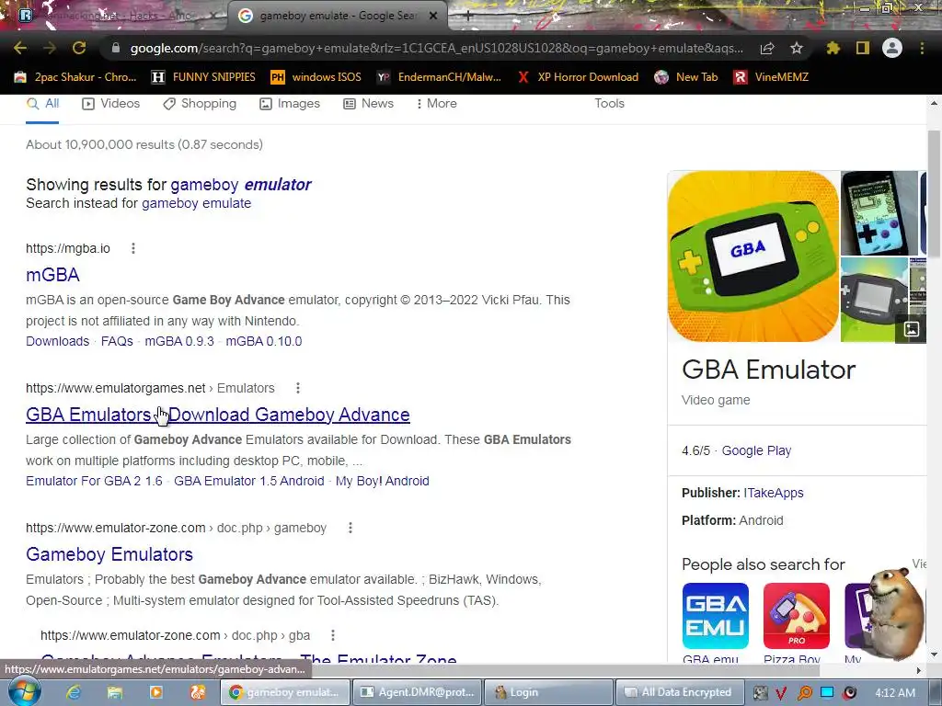The height and width of the screenshot is (706, 942).
Task: Open the My Boy! Android sitelink
Action: coord(383,481)
